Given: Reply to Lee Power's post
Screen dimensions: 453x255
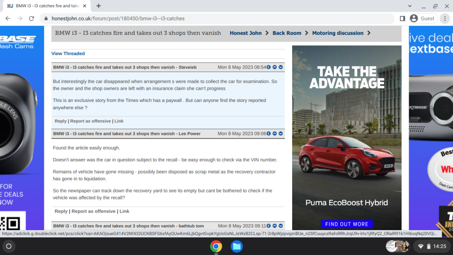Looking at the screenshot, I should click(x=61, y=211).
